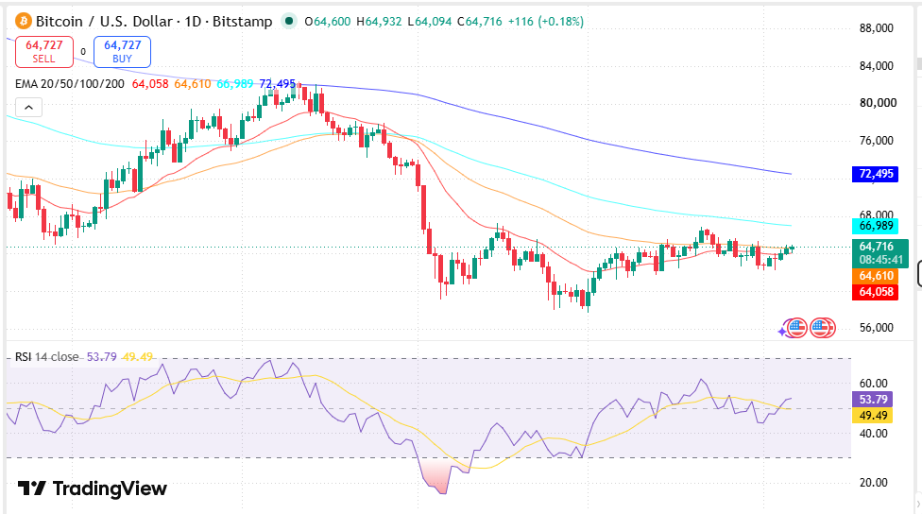Click cyan EMA value 66,989 in legend
The height and width of the screenshot is (514, 922).
click(234, 84)
